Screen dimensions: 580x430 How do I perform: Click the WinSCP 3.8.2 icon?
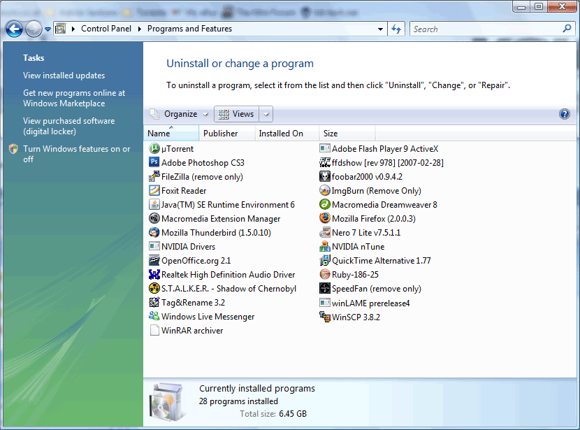[324, 317]
